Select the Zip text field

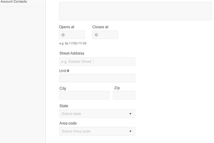click(124, 95)
